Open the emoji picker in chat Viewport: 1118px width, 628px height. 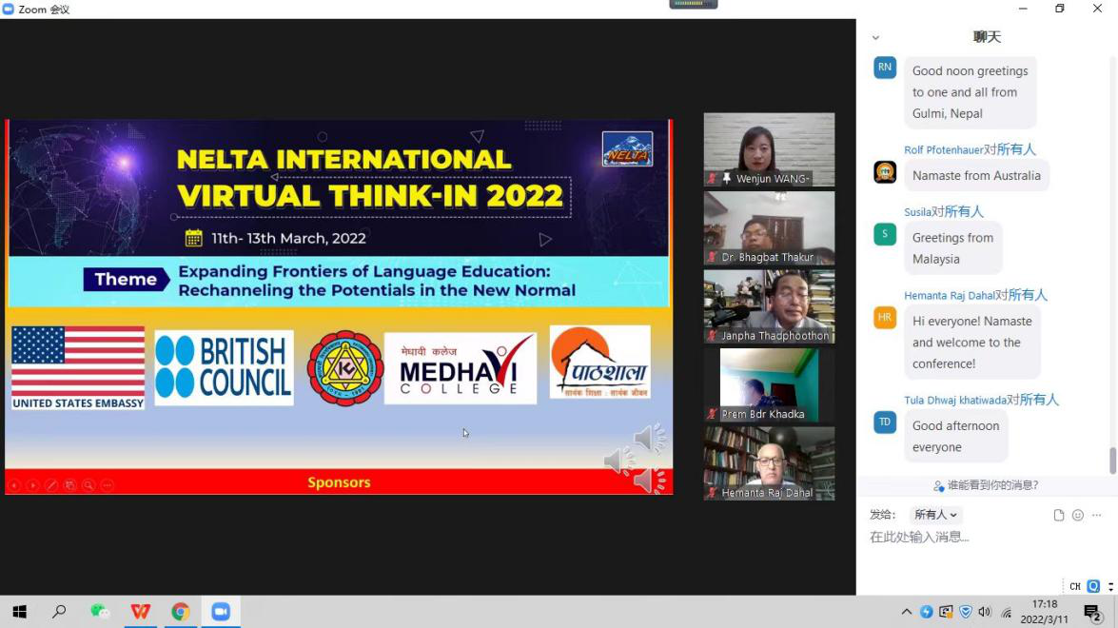click(x=1078, y=515)
